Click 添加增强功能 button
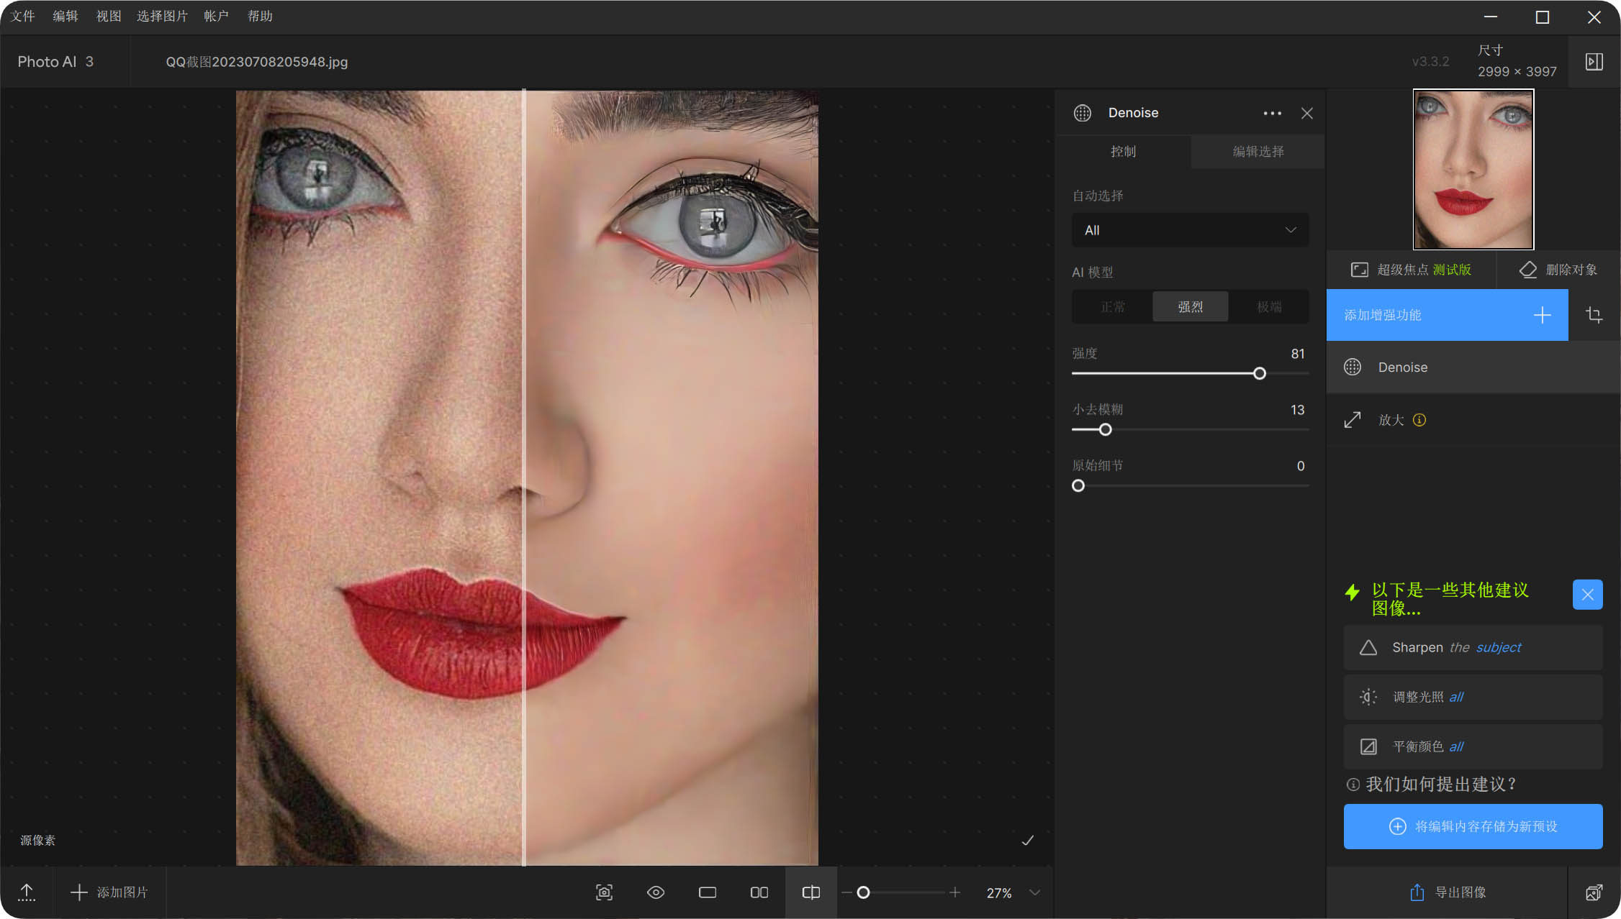Image resolution: width=1621 pixels, height=919 pixels. [x=1447, y=315]
